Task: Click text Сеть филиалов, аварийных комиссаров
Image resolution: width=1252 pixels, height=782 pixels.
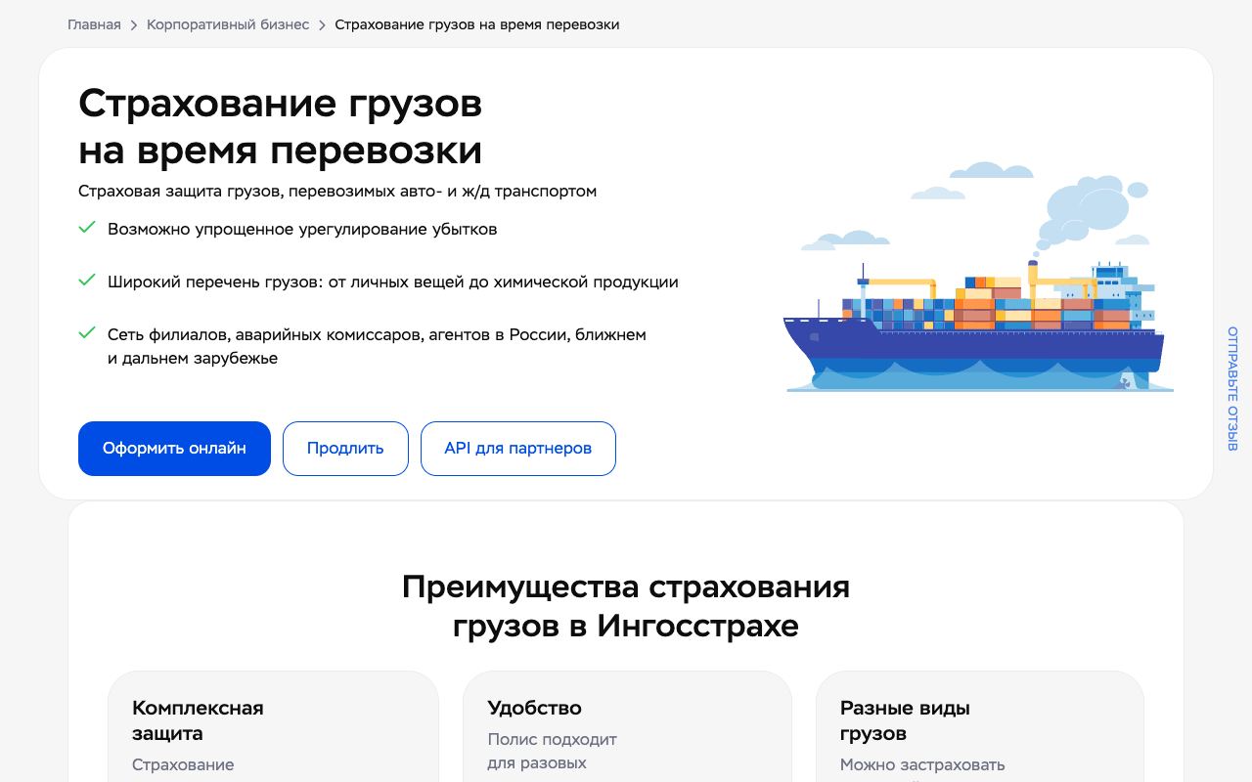Action: 377,346
